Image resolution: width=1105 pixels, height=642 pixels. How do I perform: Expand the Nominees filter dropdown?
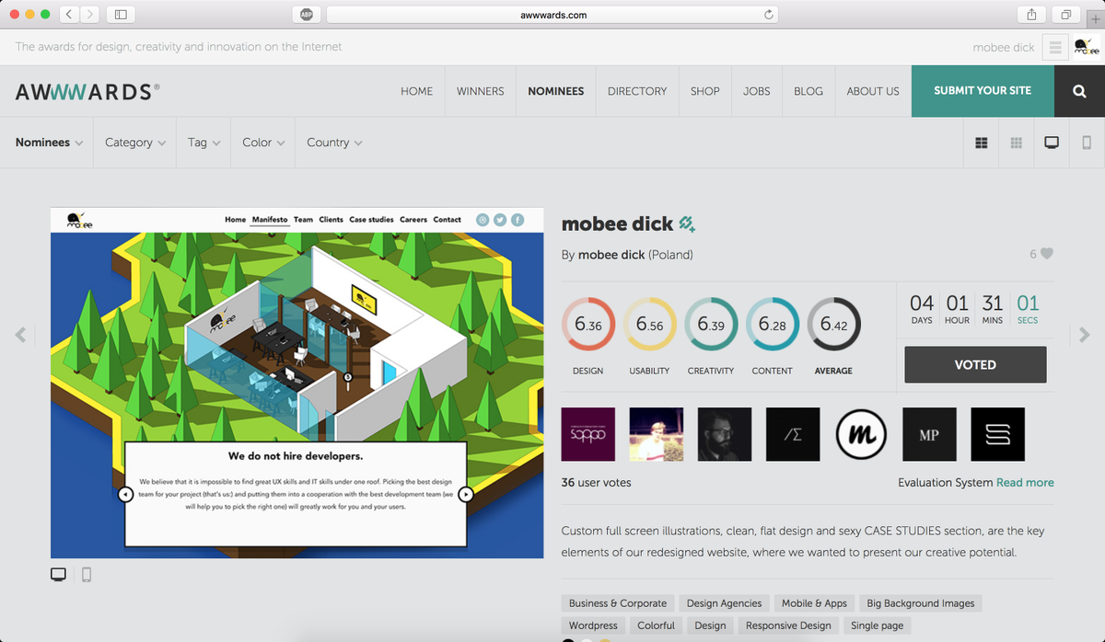tap(49, 143)
